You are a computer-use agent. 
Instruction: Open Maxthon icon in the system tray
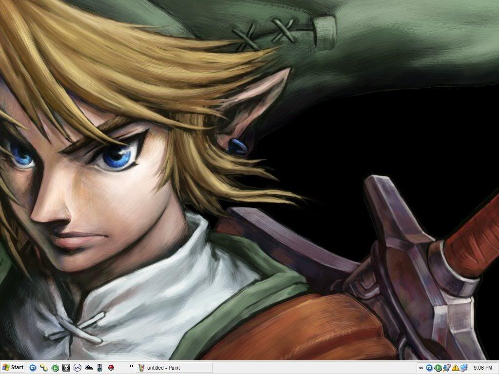coord(429,368)
